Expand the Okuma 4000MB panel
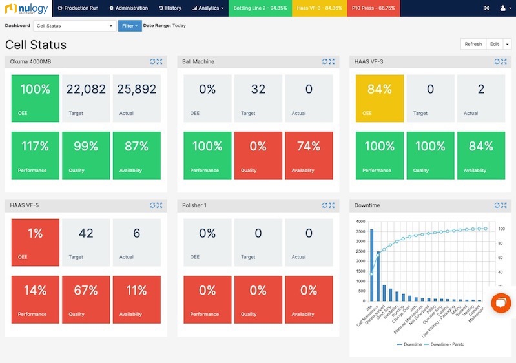 (160, 61)
